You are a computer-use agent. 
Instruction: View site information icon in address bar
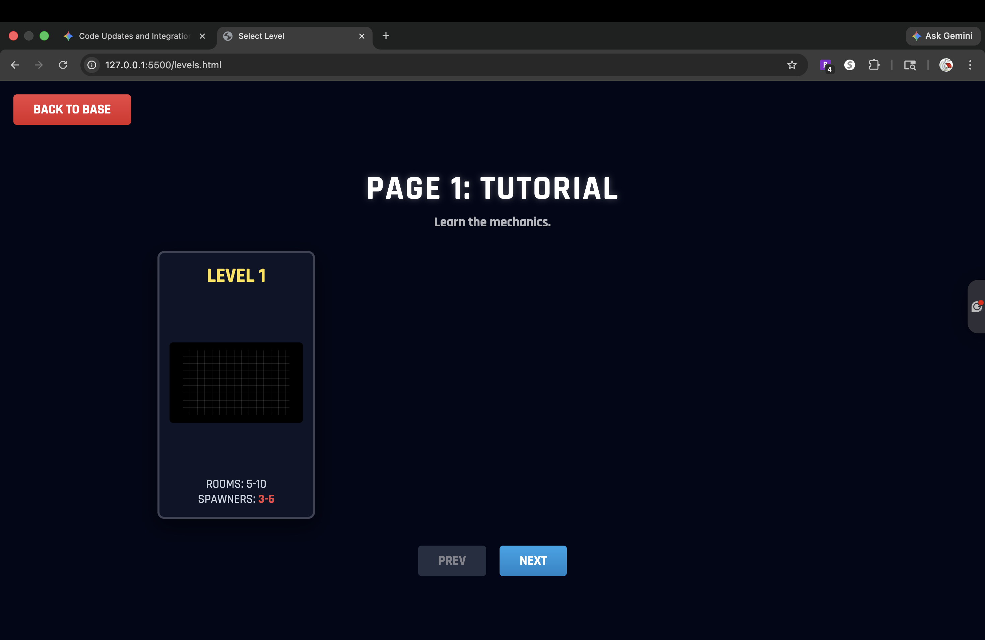tap(91, 65)
